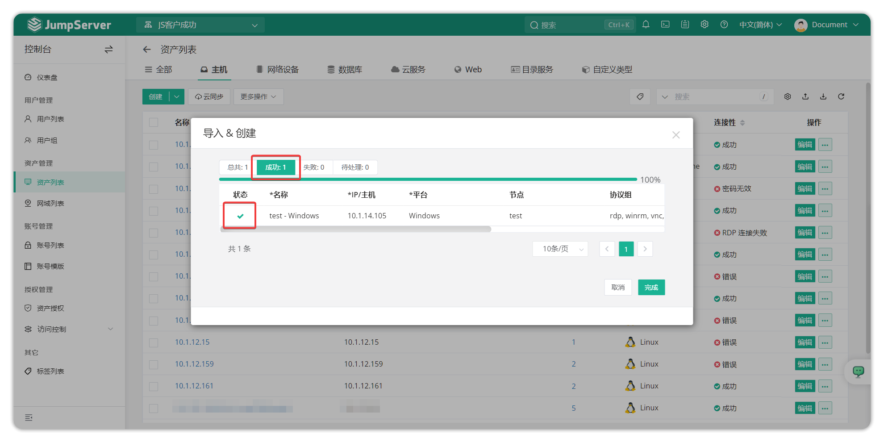Click the notification bell icon
Screen dimensions: 884x438
tap(646, 25)
